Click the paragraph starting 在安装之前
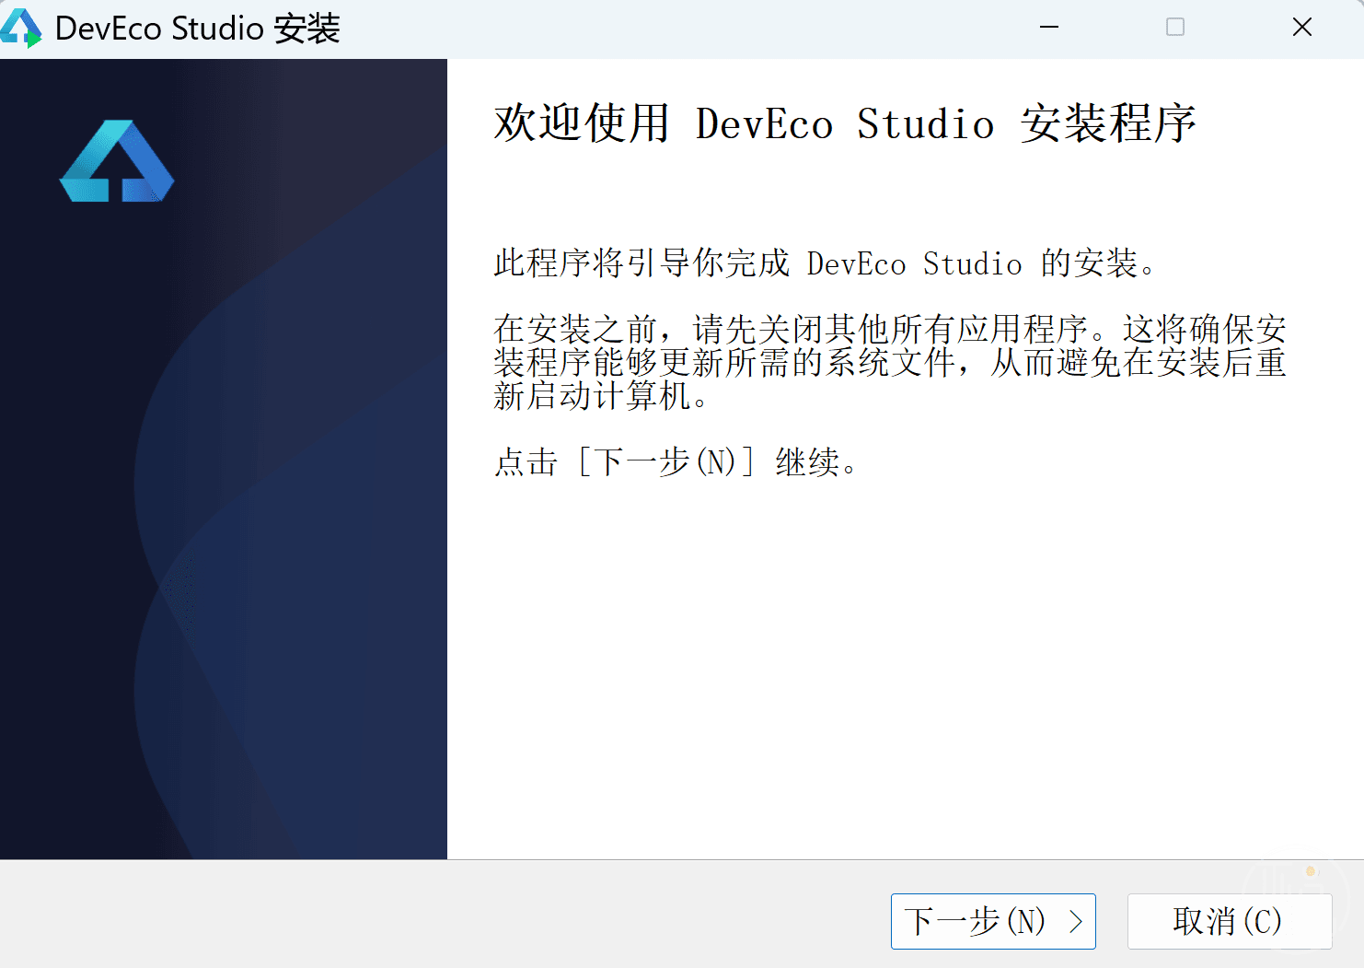Screen dimensions: 1364x968 click(x=890, y=362)
